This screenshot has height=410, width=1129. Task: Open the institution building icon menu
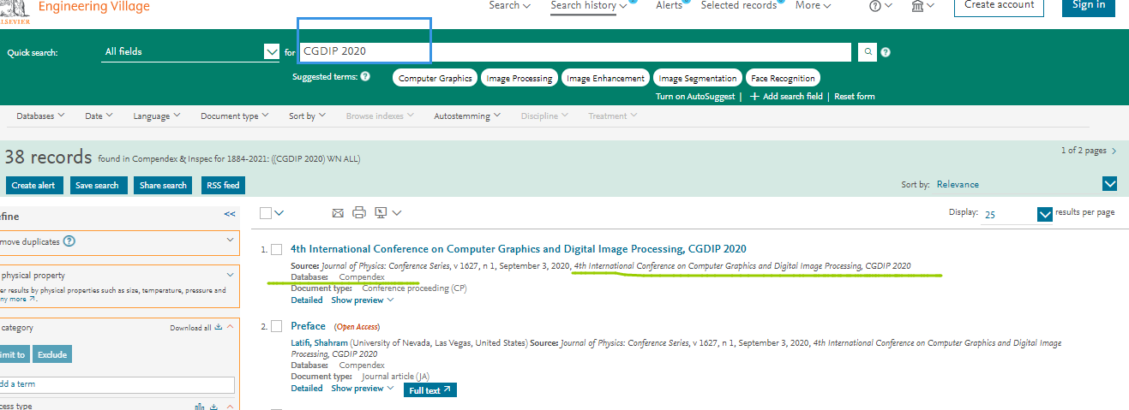point(917,6)
